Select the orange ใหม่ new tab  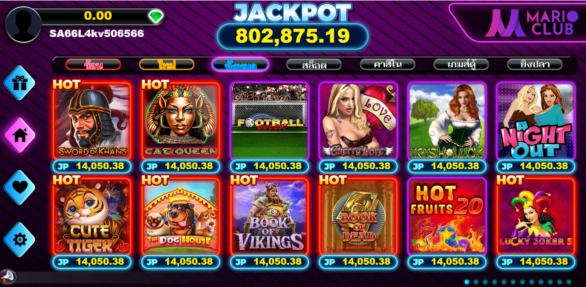pyautogui.click(x=167, y=64)
